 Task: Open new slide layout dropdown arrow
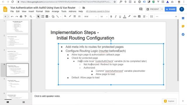(x=8, y=17)
